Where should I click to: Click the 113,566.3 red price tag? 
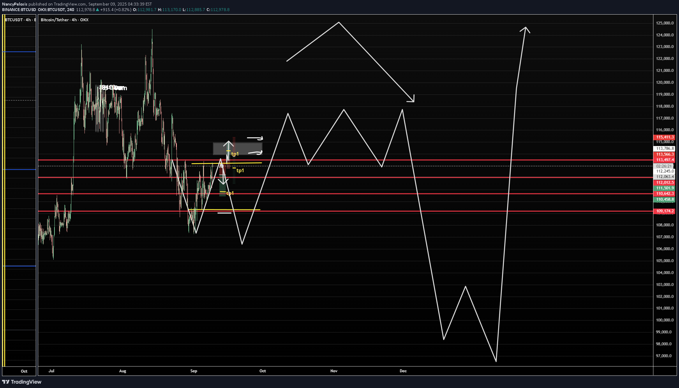[664, 154]
